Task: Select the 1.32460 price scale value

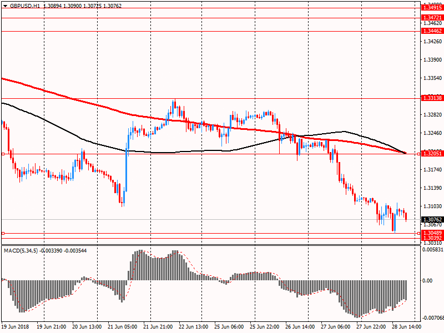Action: pyautogui.click(x=432, y=133)
